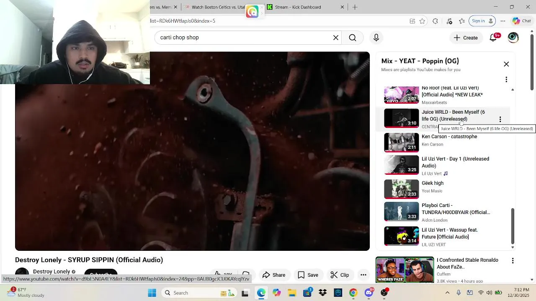
Task: Open 'Lil Uzi Vert - Wassup feat. Future'
Action: point(450,233)
